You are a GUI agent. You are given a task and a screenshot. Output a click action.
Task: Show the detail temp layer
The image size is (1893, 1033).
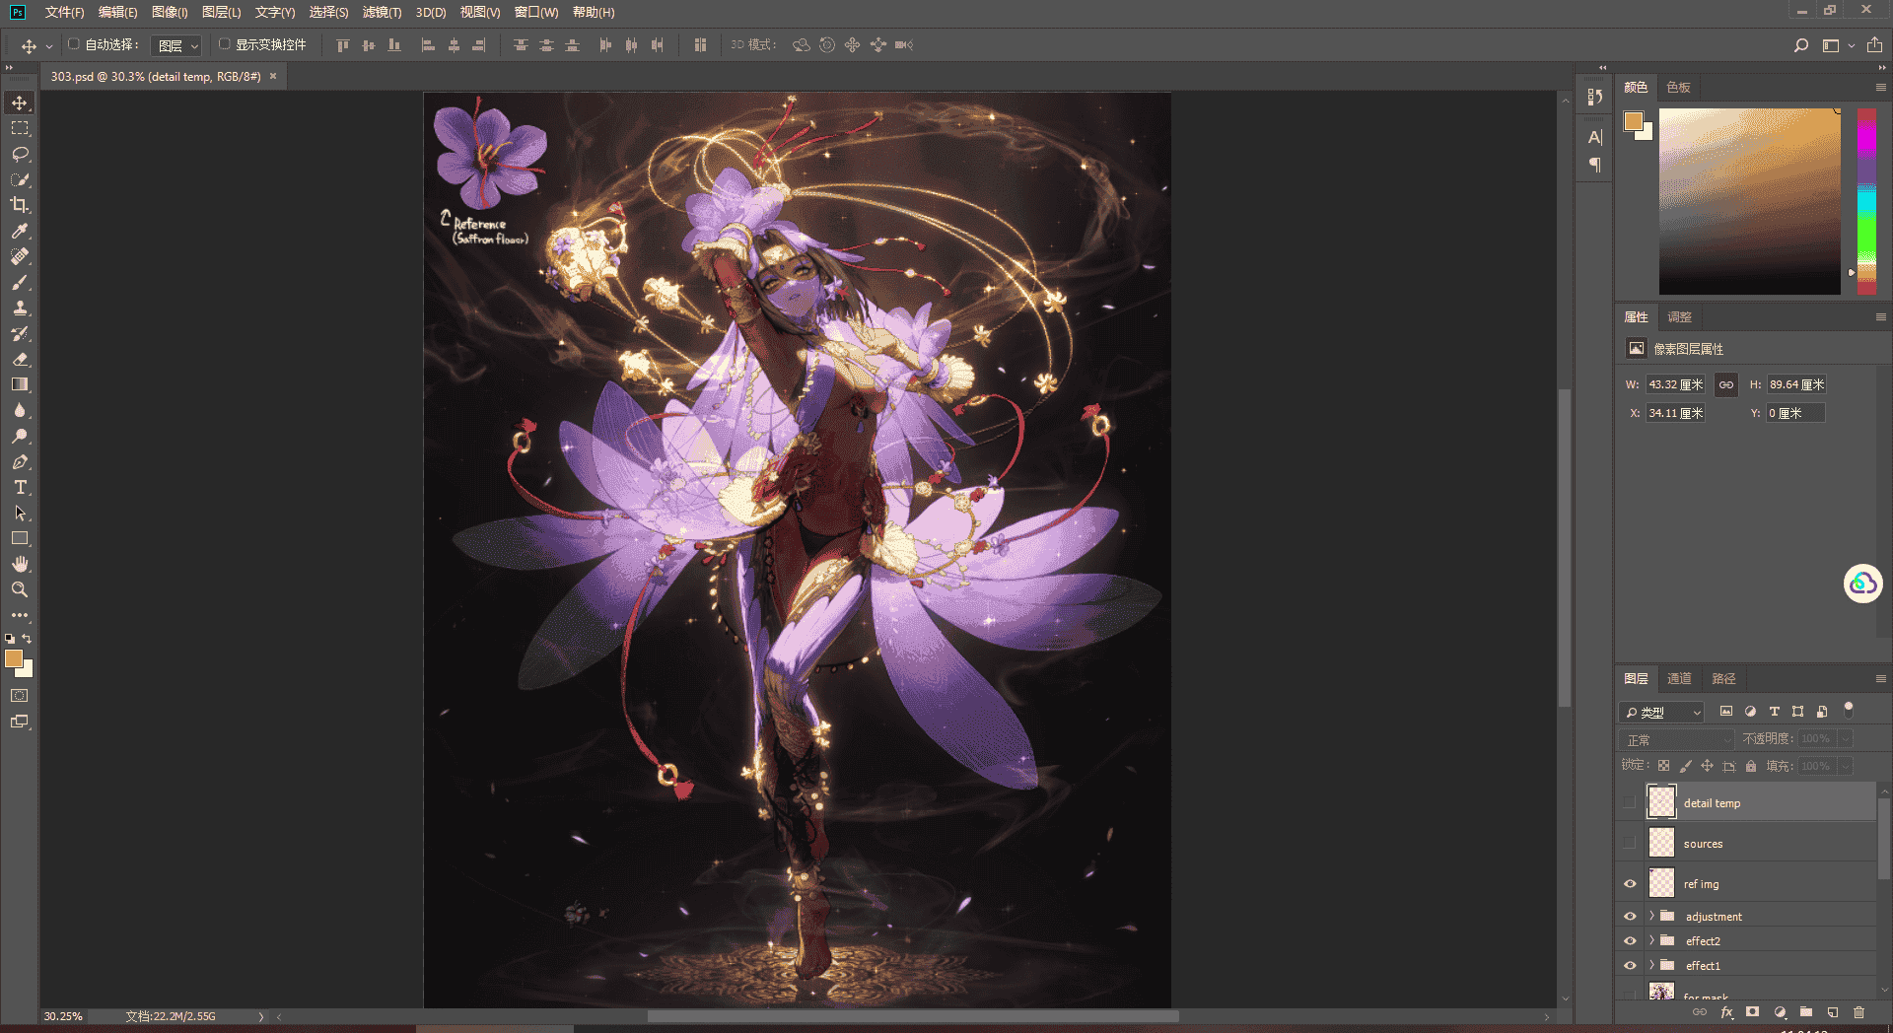pyautogui.click(x=1630, y=803)
